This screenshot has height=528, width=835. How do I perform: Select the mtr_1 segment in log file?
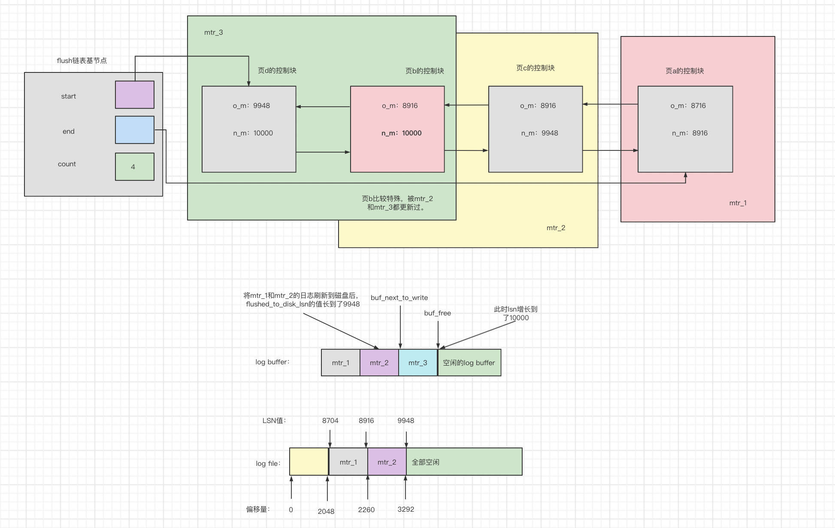tap(348, 462)
